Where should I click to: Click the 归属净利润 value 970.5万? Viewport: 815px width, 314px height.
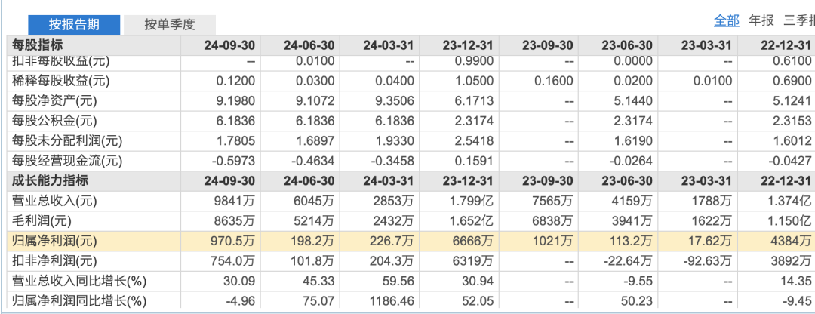(235, 242)
